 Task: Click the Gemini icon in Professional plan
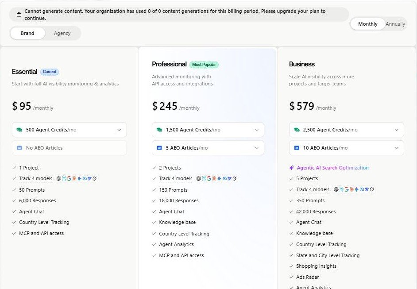pos(219,178)
